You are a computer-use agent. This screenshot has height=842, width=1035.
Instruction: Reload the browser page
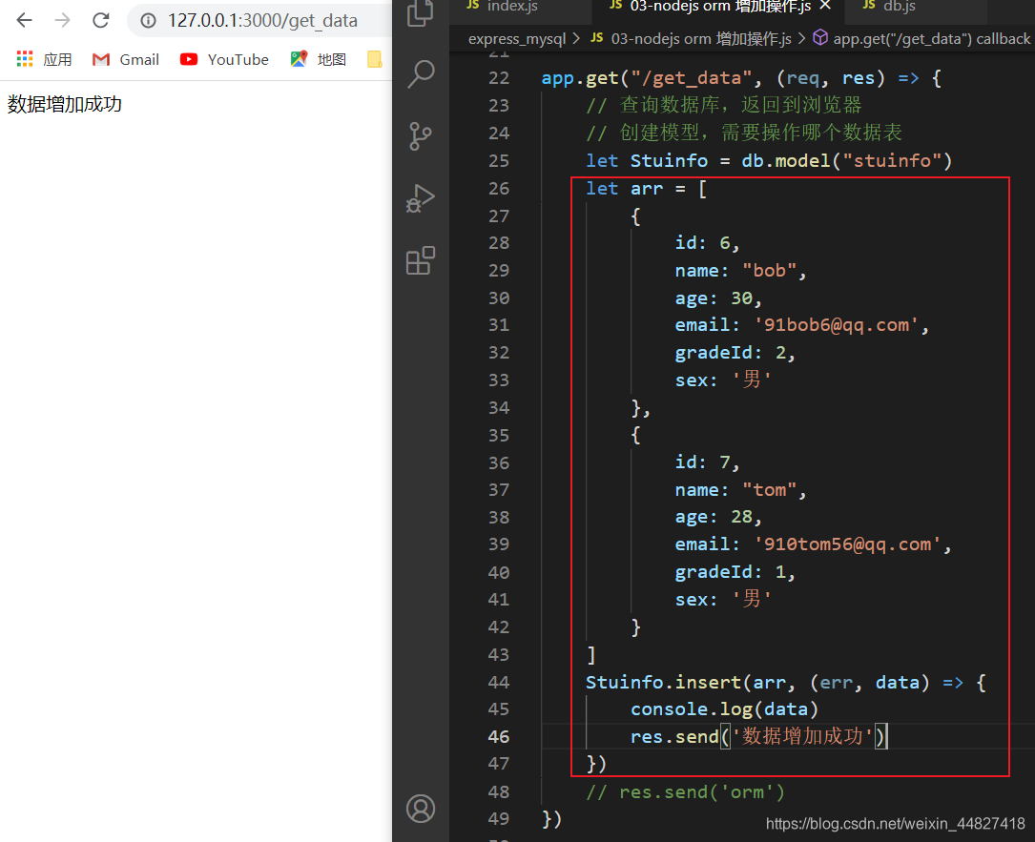[x=101, y=20]
